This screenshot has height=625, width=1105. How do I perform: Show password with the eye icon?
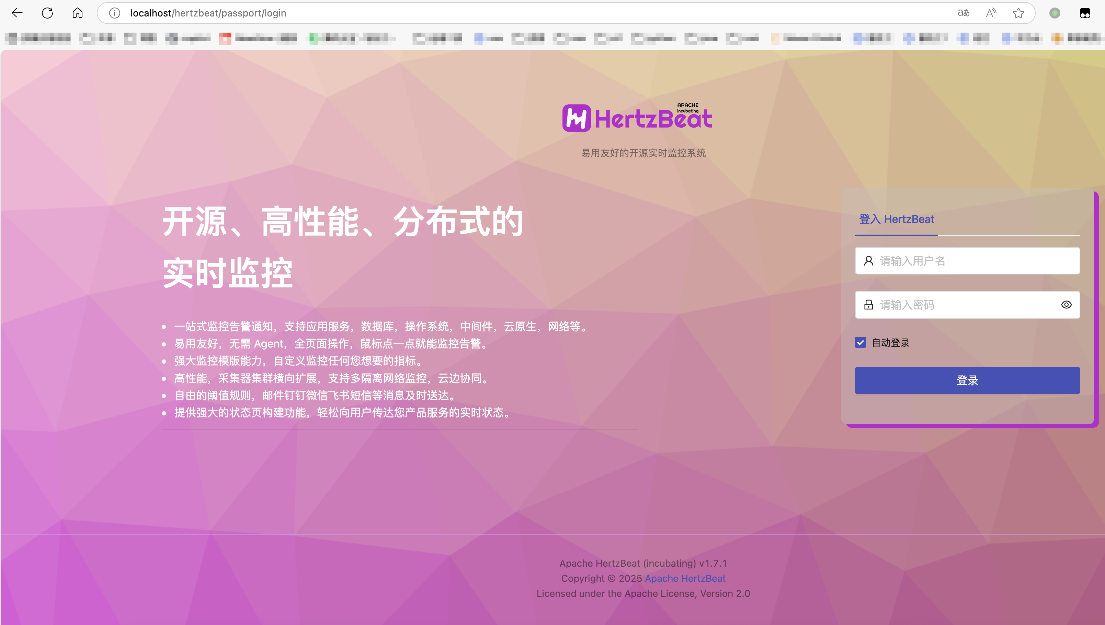pyautogui.click(x=1066, y=304)
